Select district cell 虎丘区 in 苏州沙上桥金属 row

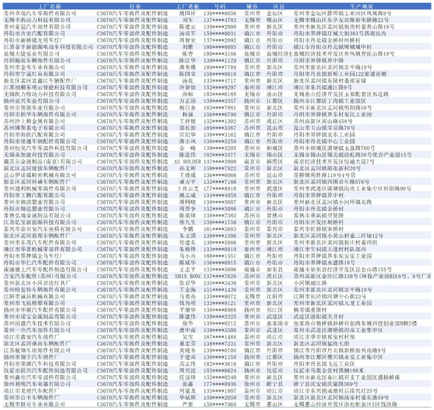click(275, 121)
